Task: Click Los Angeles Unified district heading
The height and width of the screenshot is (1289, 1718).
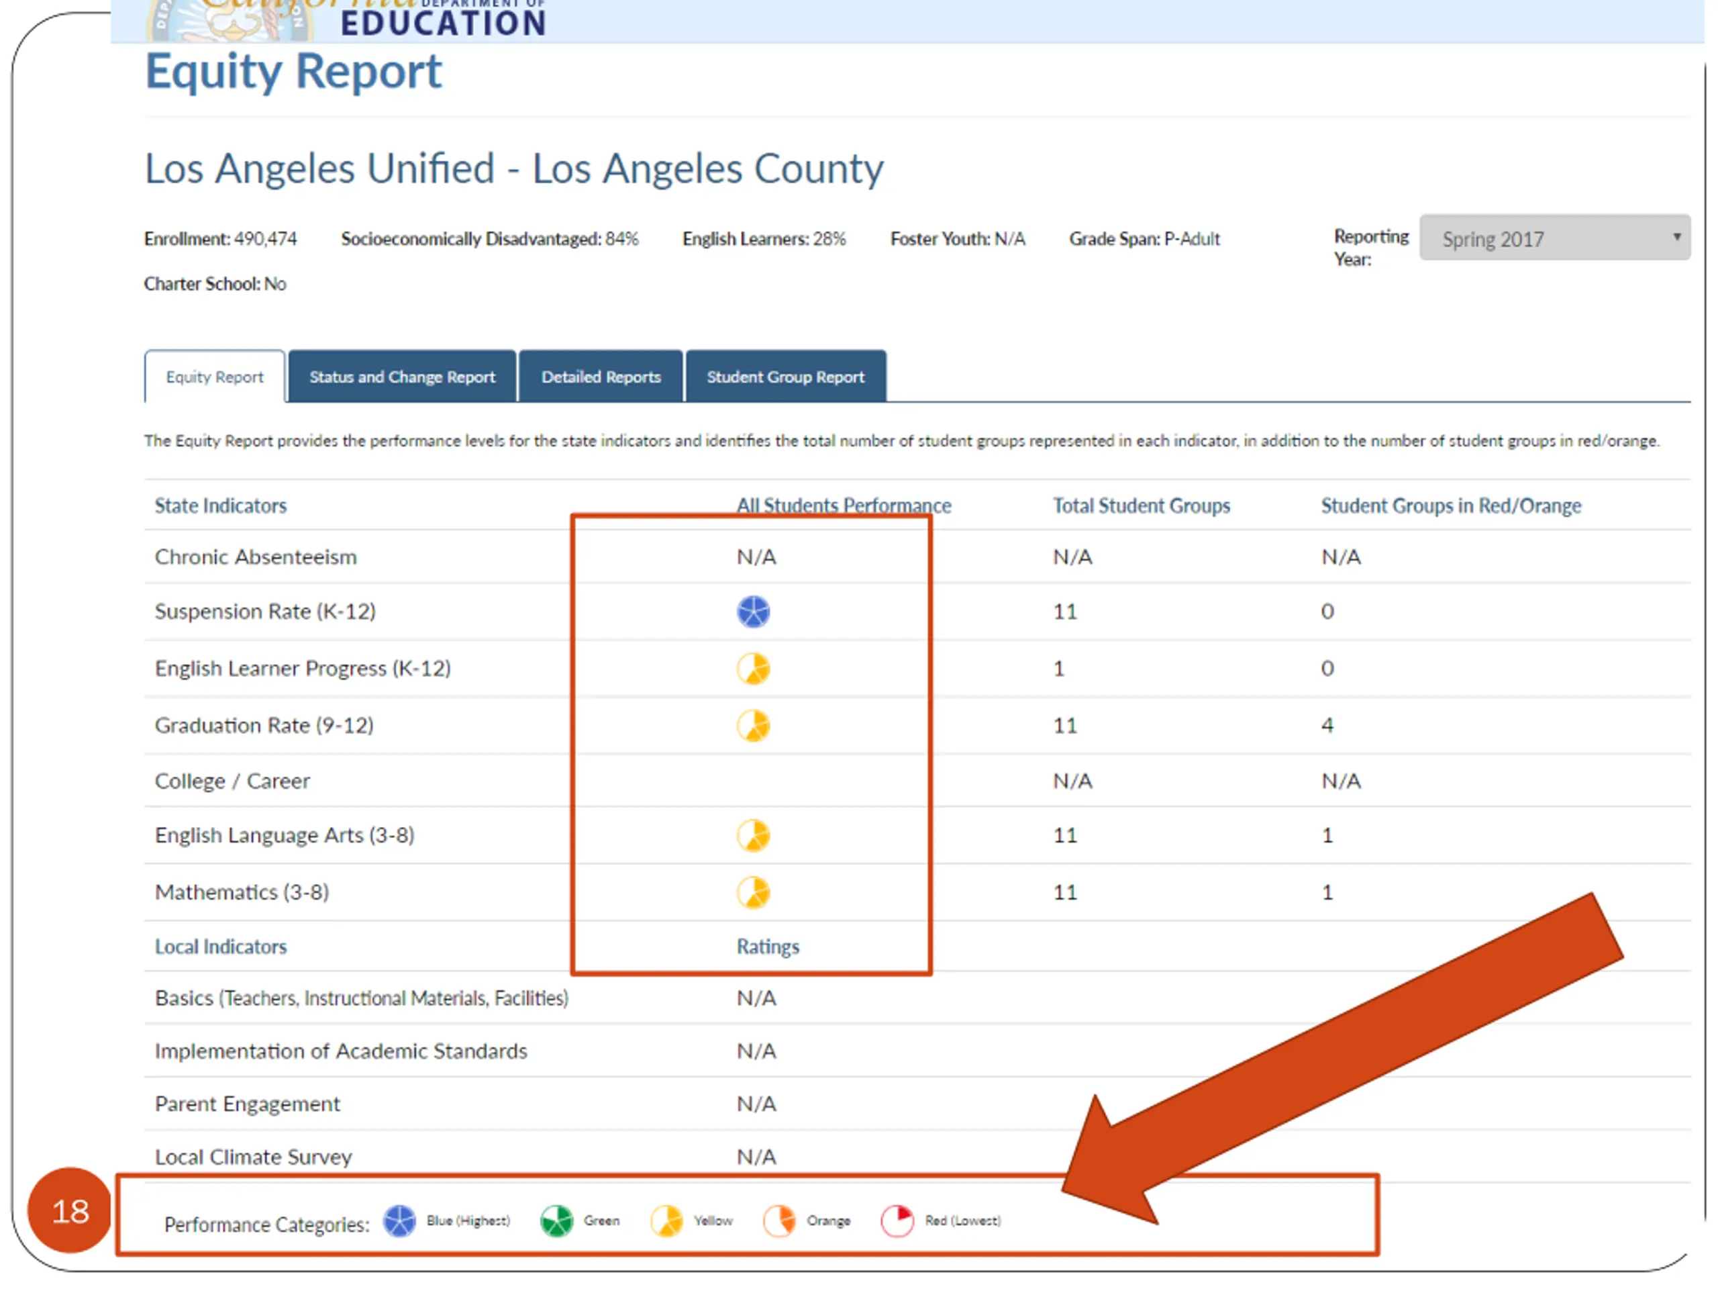Action: pyautogui.click(x=514, y=169)
